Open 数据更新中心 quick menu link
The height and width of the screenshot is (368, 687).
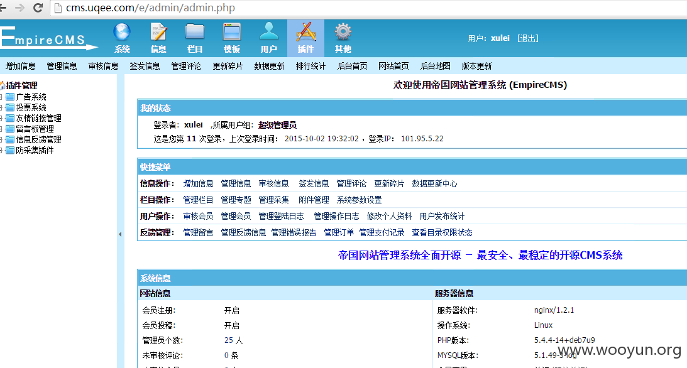(434, 183)
